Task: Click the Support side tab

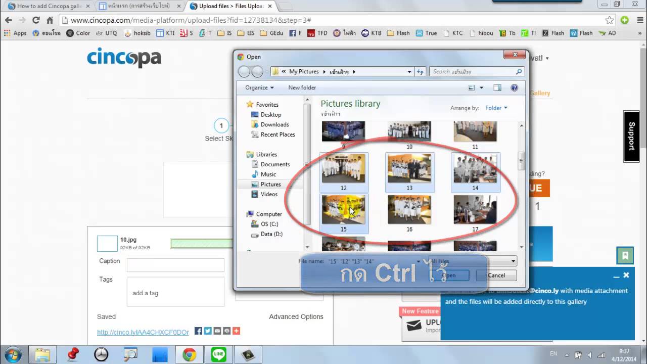Action: click(631, 136)
